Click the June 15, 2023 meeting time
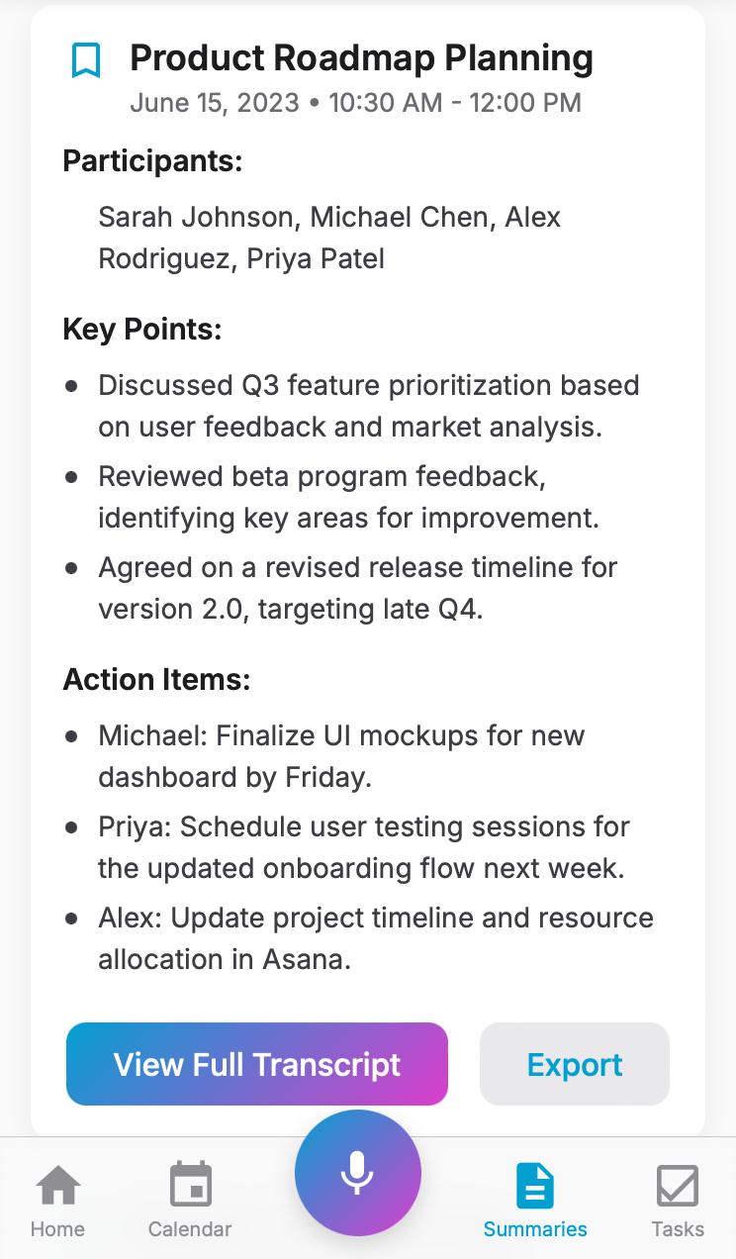Image resolution: width=736 pixels, height=1259 pixels. tap(355, 103)
